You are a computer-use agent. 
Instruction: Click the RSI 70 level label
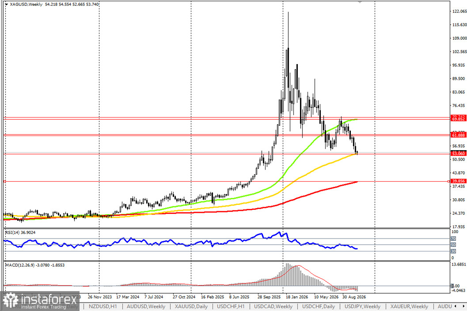453,239
